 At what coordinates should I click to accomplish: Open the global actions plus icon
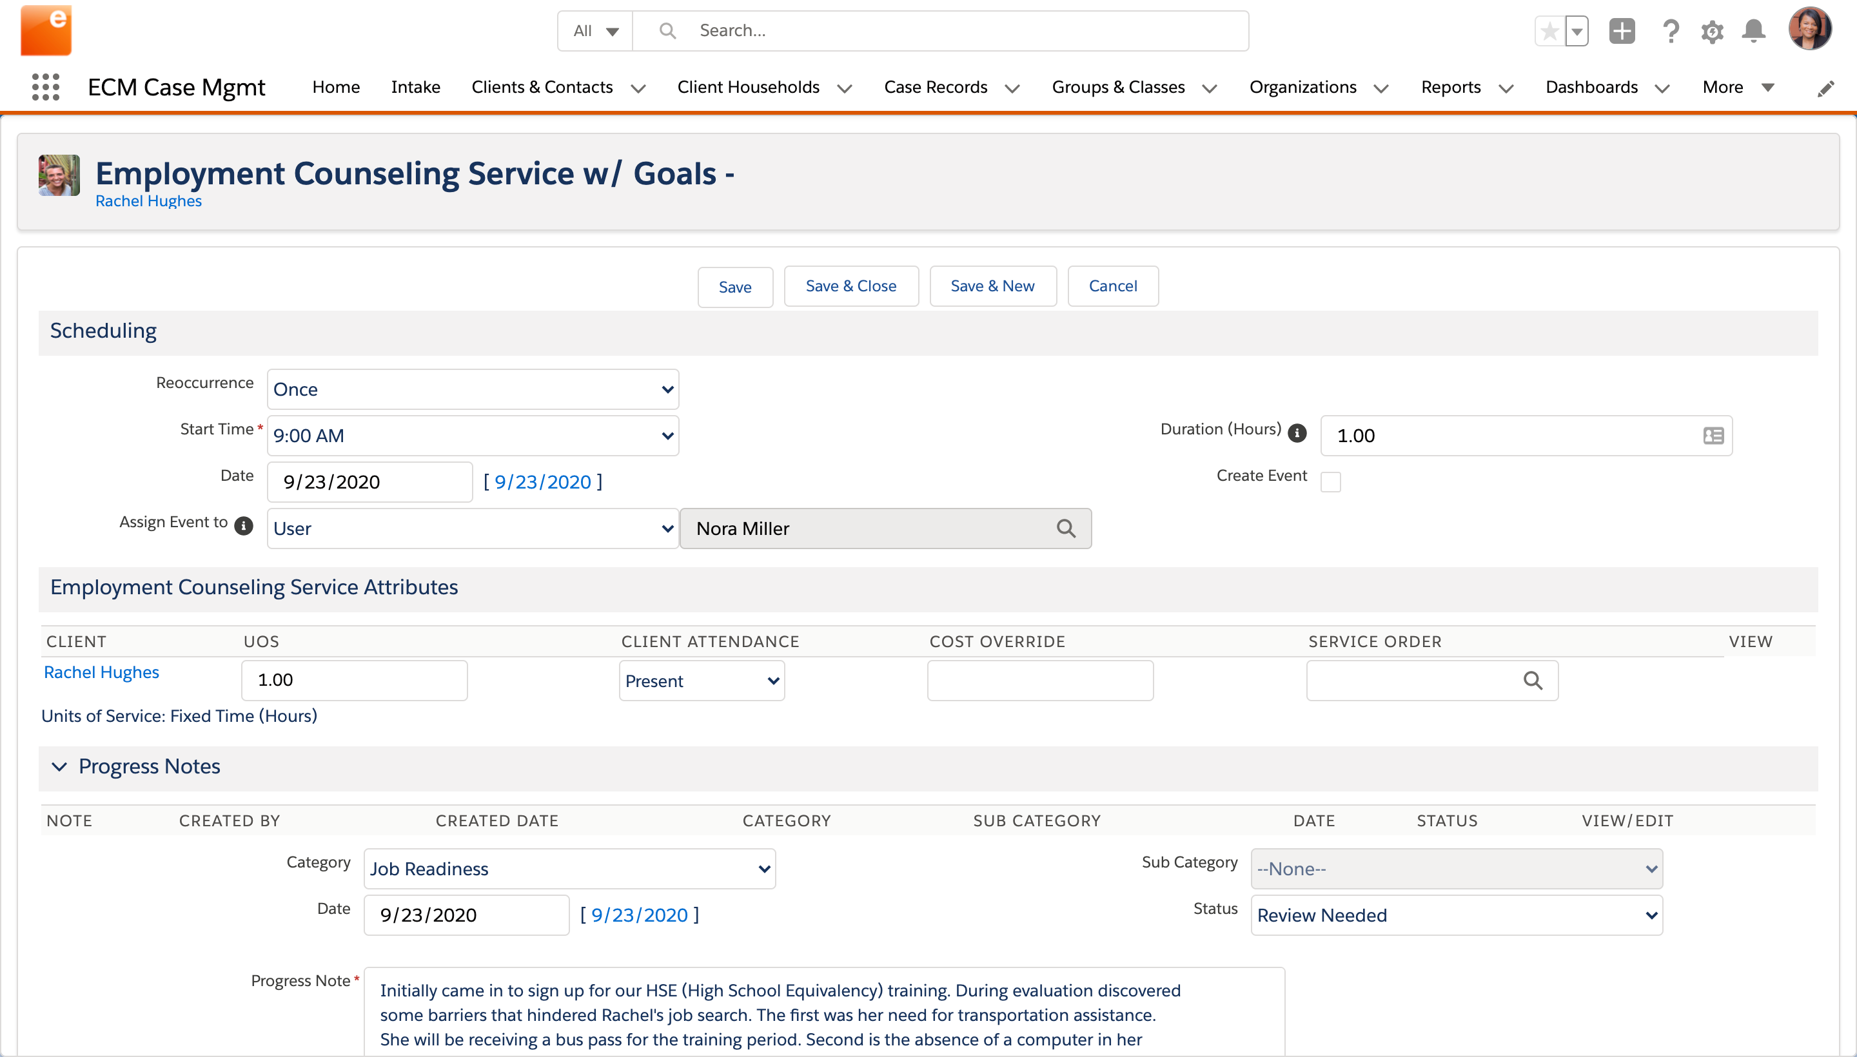pos(1622,31)
